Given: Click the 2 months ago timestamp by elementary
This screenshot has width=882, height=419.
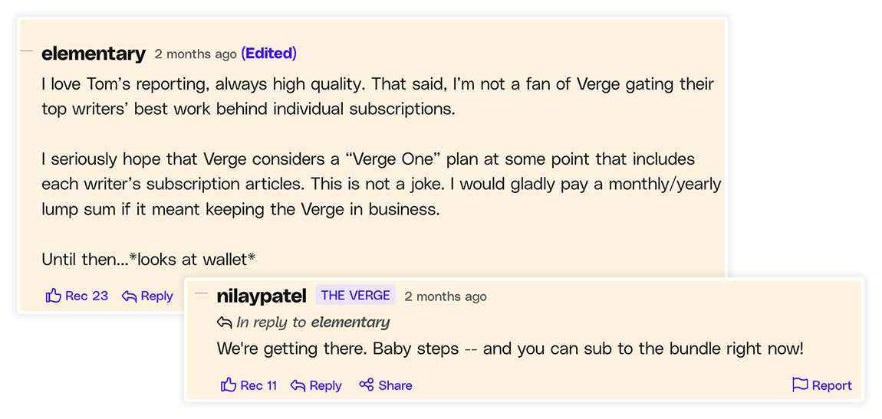Looking at the screenshot, I should (196, 54).
